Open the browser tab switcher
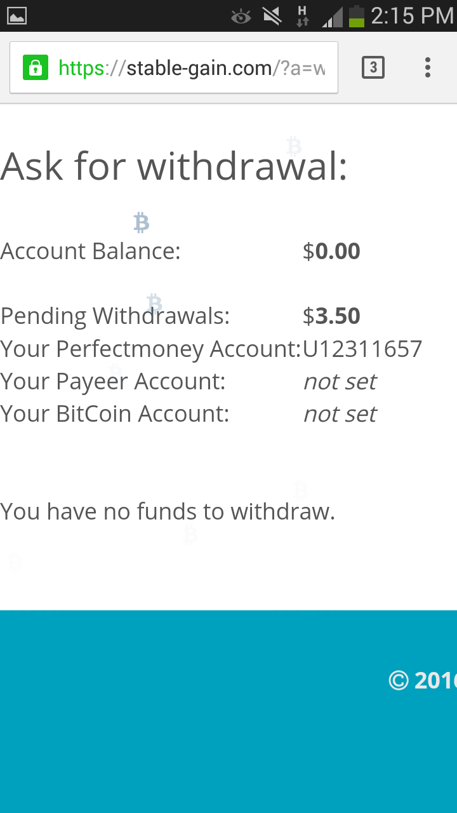 click(373, 67)
